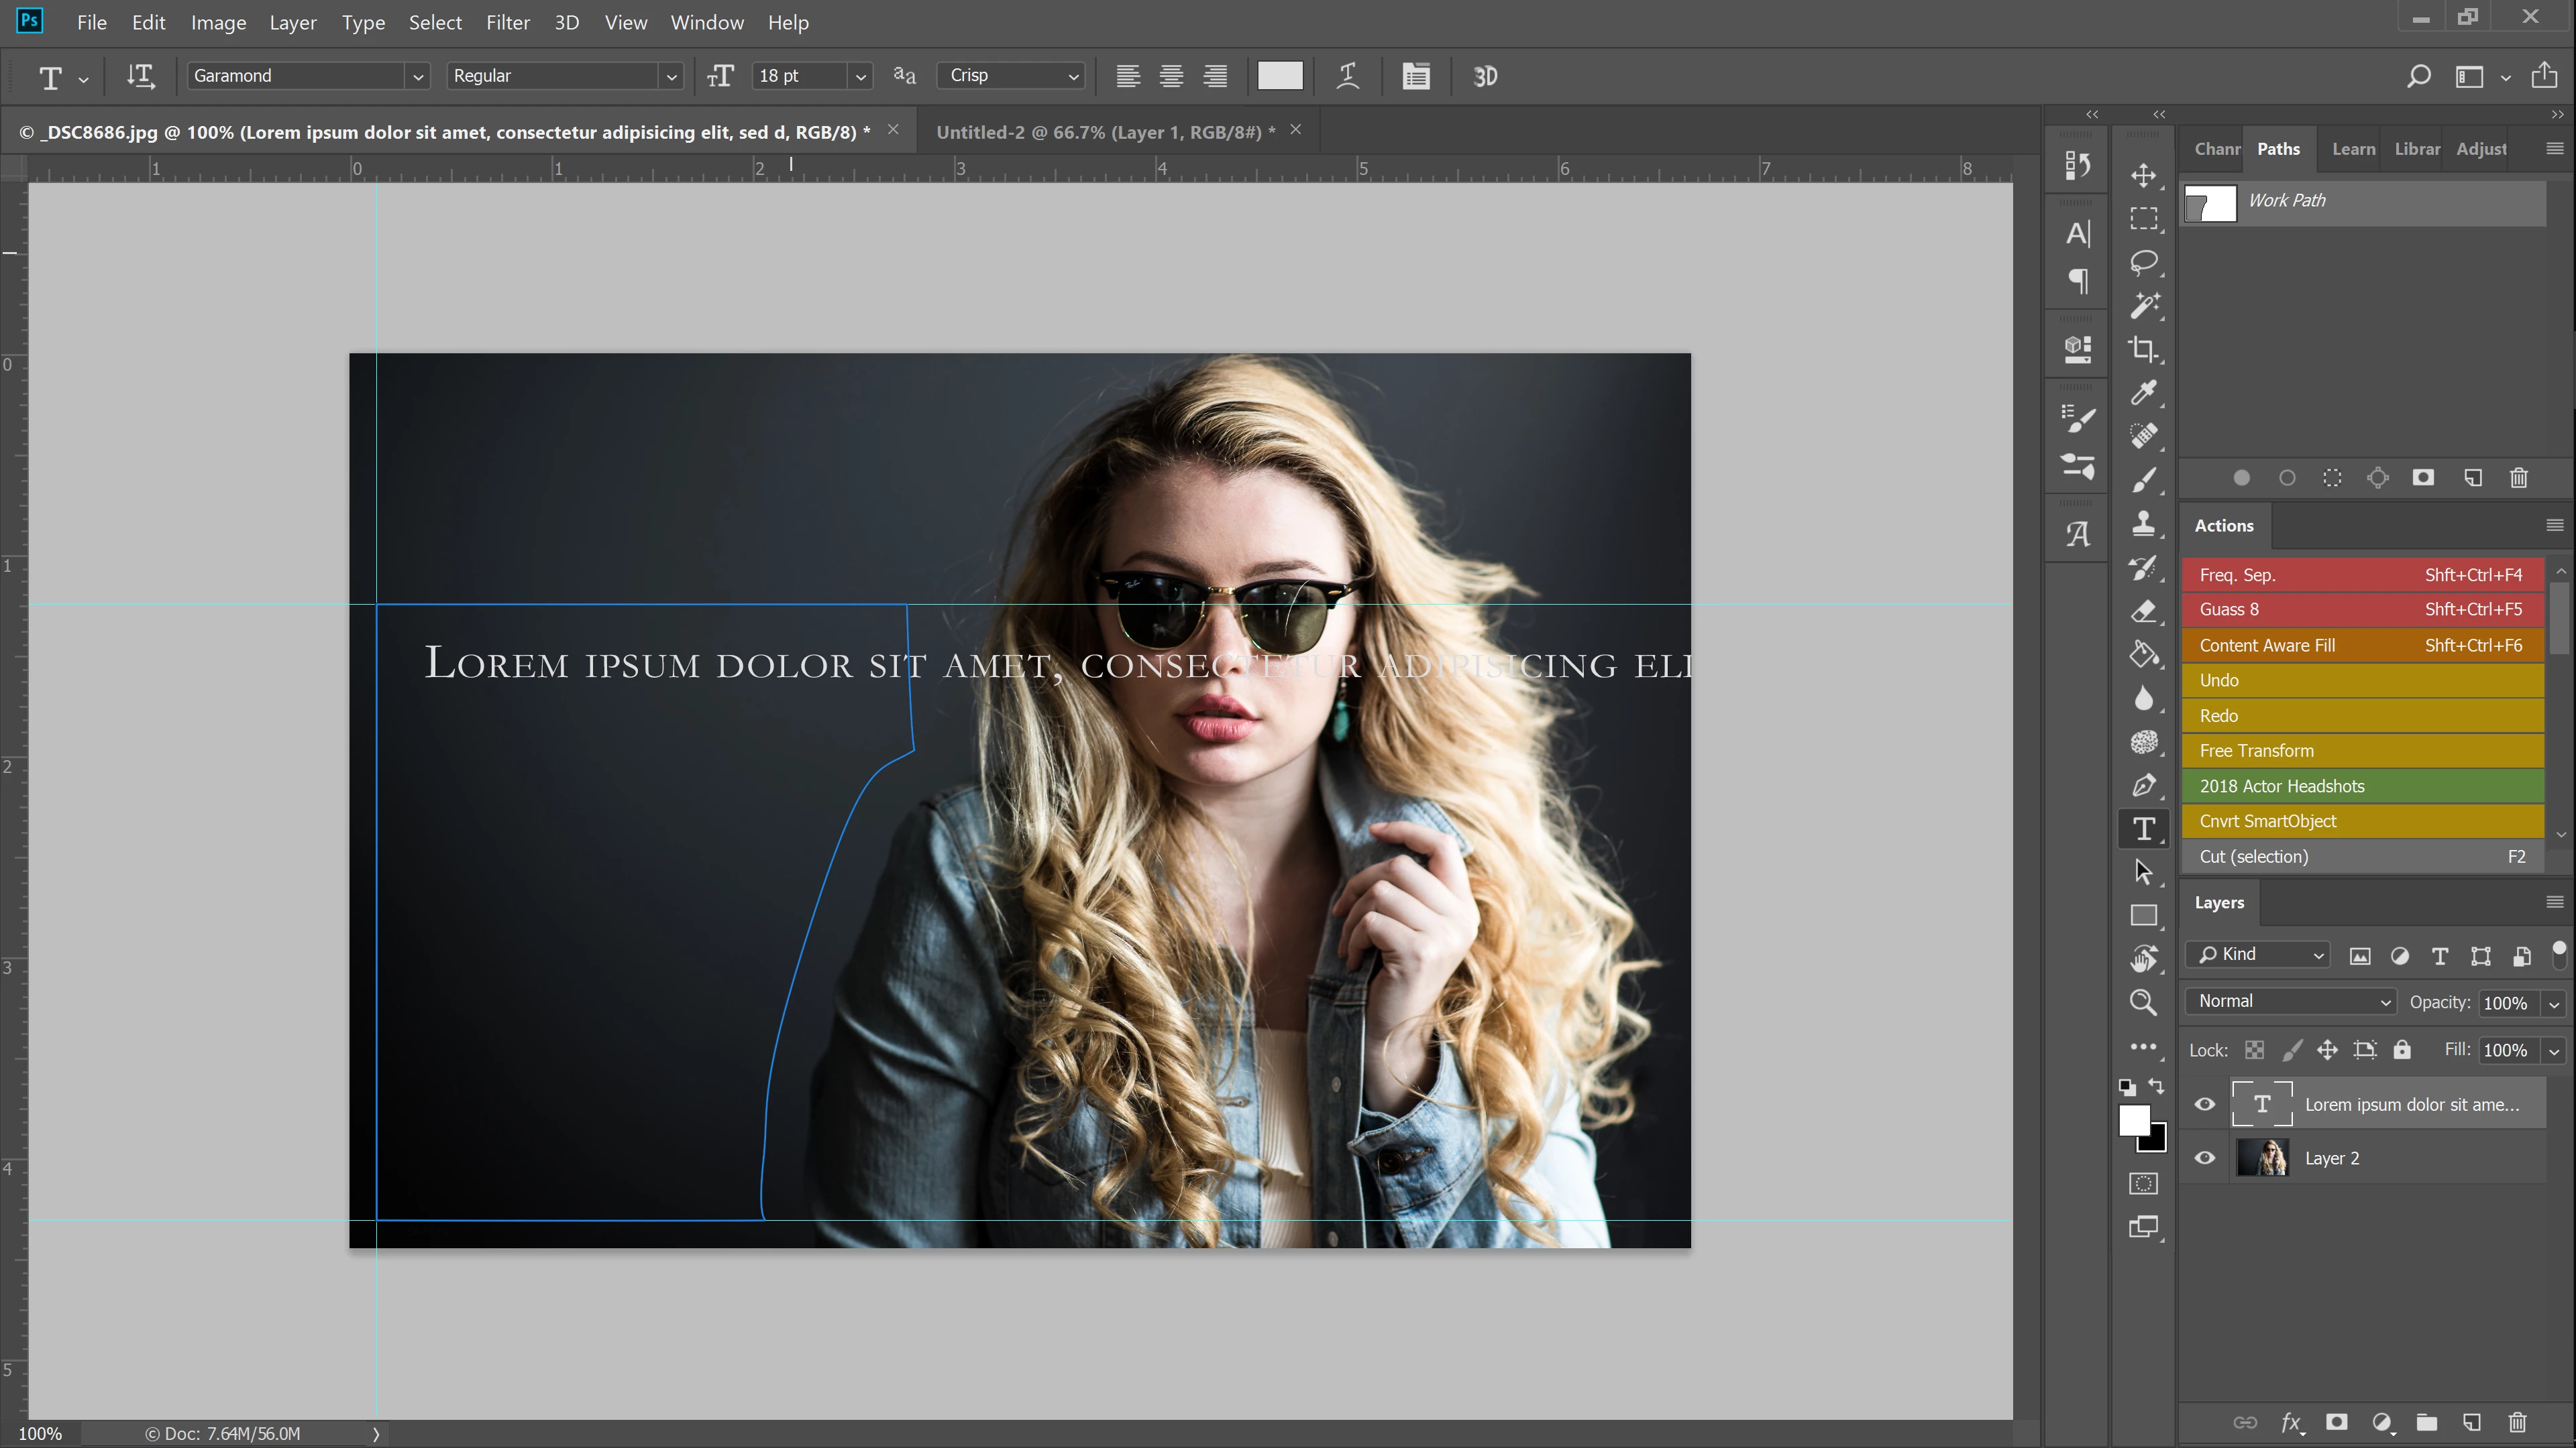This screenshot has height=1448, width=2576.
Task: Hide the Lorem ipsum text layer
Action: click(x=2205, y=1104)
